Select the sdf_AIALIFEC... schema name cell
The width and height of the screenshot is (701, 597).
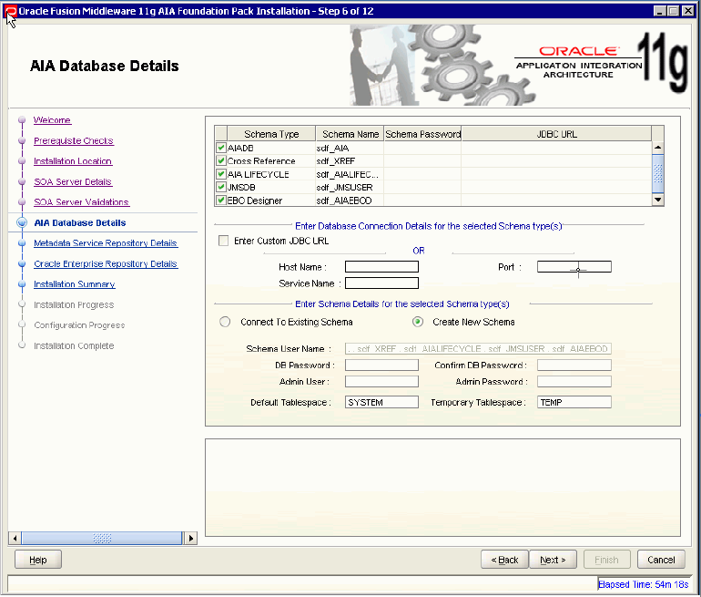point(350,174)
